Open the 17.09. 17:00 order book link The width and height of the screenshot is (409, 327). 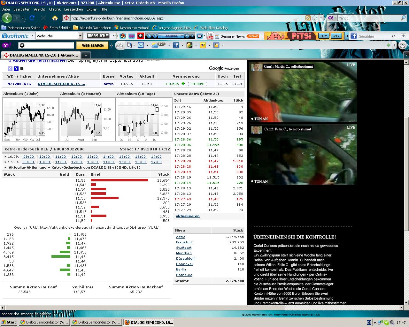pos(156,162)
